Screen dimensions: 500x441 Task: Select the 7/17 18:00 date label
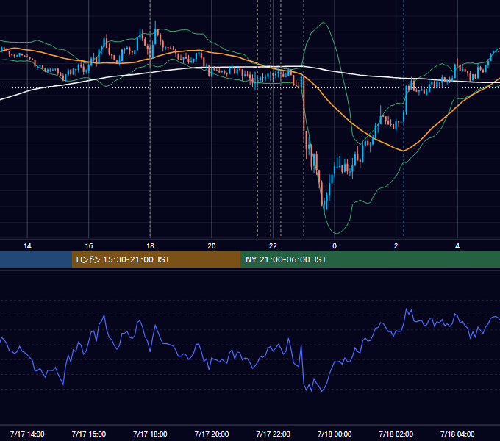click(x=150, y=434)
